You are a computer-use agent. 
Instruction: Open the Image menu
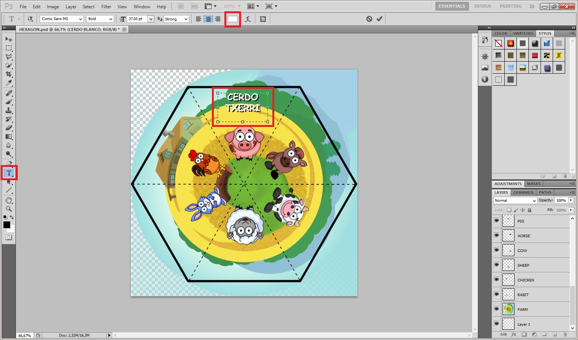(53, 7)
